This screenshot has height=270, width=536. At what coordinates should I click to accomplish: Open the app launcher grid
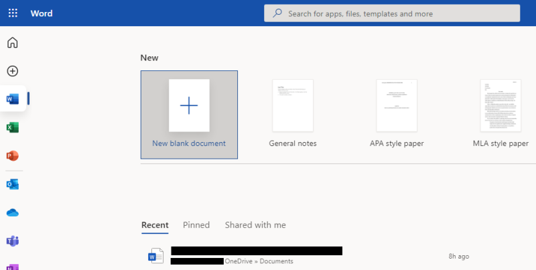click(13, 13)
